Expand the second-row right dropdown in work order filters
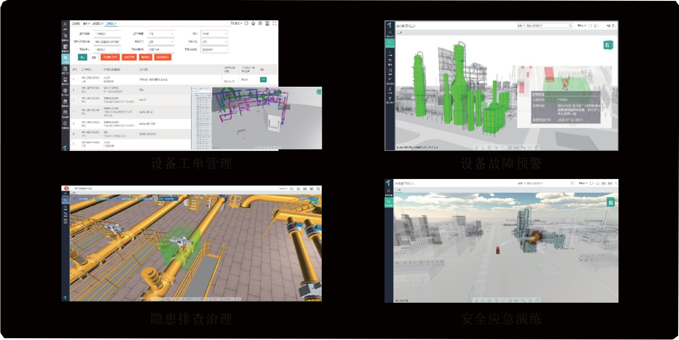The image size is (679, 340). (x=214, y=42)
